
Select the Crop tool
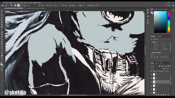[2, 20]
